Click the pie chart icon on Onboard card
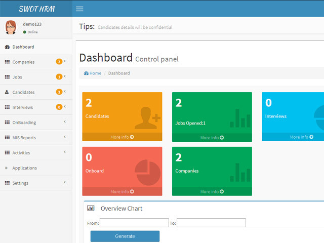The height and width of the screenshot is (243, 324). pyautogui.click(x=147, y=172)
